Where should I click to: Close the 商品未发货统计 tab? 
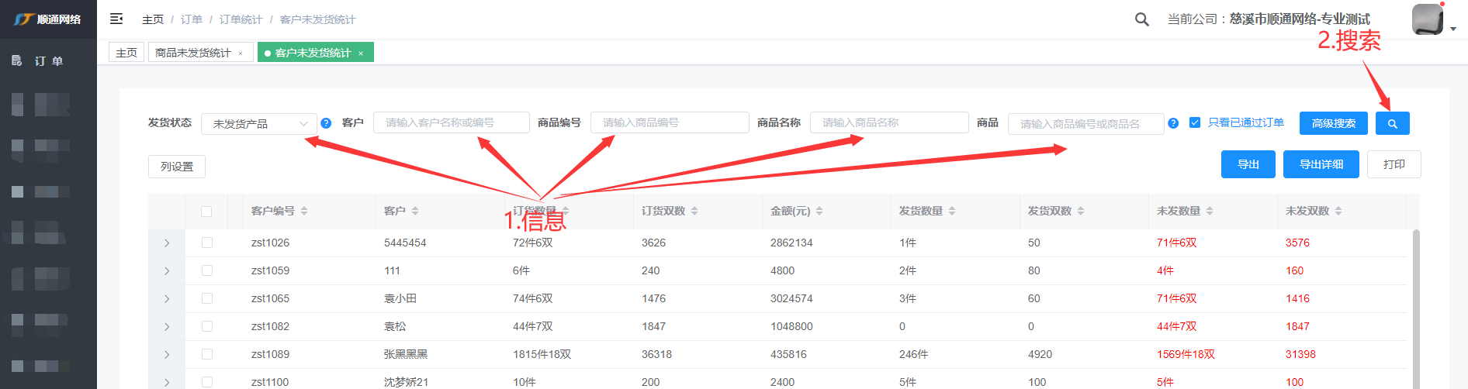(x=241, y=53)
